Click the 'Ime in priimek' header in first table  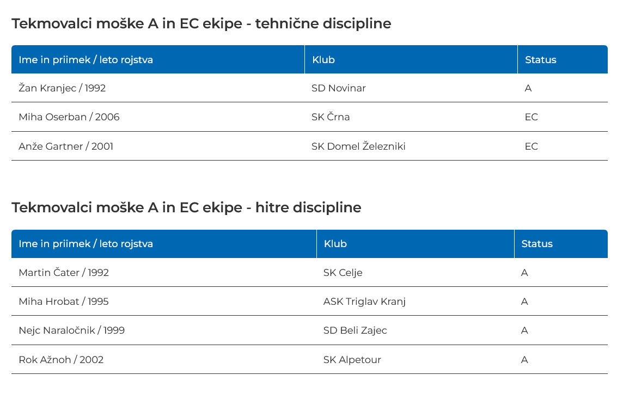pyautogui.click(x=85, y=60)
